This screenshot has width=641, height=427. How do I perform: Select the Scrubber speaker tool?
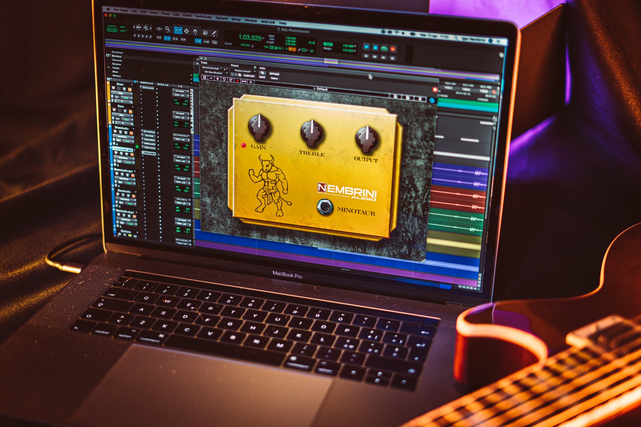point(205,33)
